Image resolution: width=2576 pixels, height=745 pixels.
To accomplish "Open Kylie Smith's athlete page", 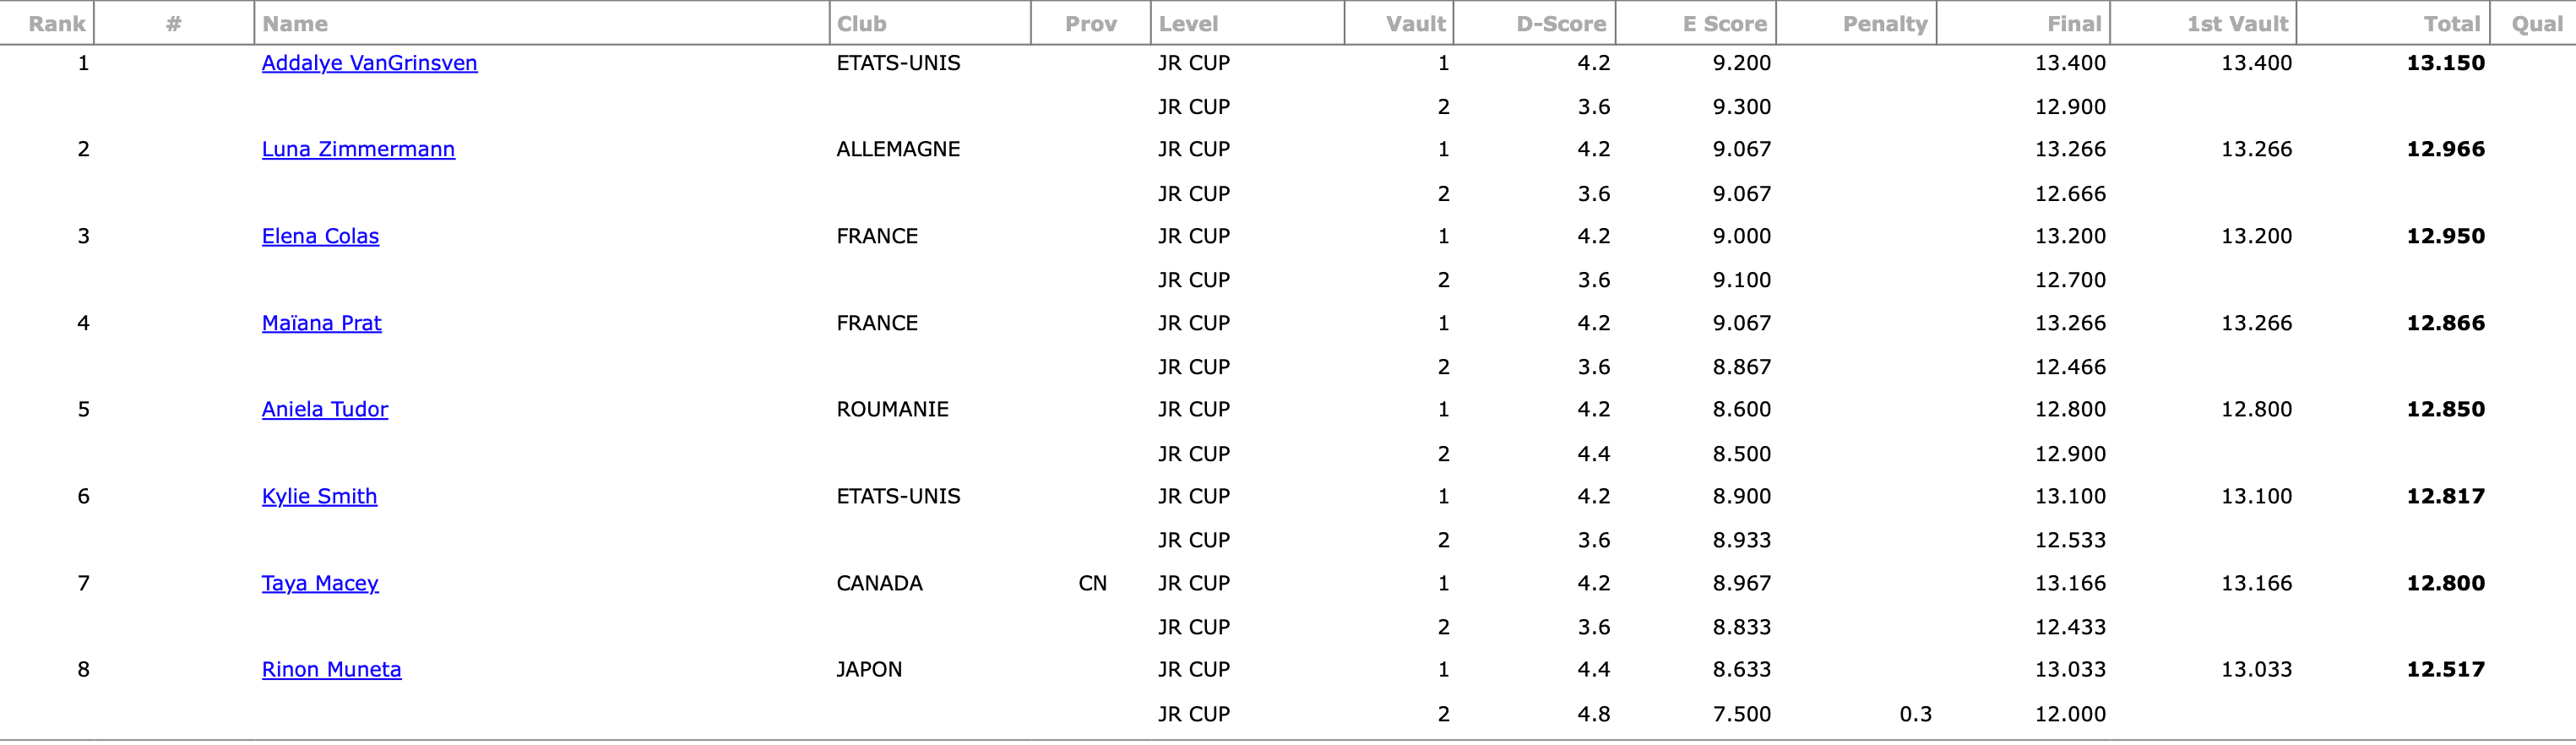I will click(x=319, y=496).
